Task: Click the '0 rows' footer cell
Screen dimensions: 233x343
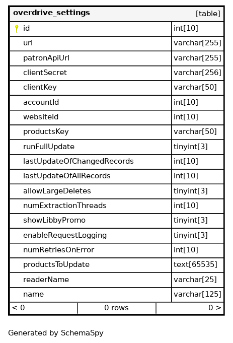Action: coord(117,308)
